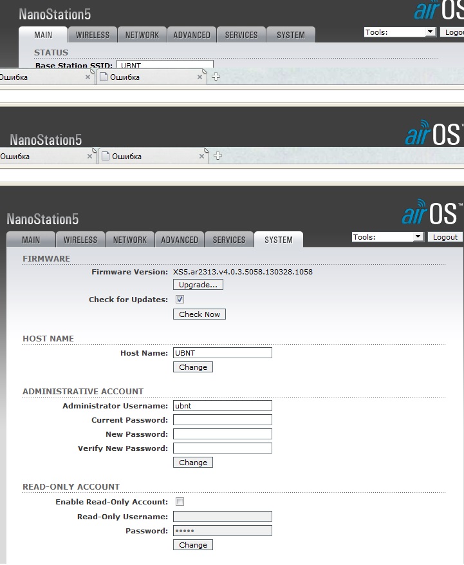This screenshot has width=464, height=565.
Task: Click the Read-Only Username field
Action: pos(223,516)
